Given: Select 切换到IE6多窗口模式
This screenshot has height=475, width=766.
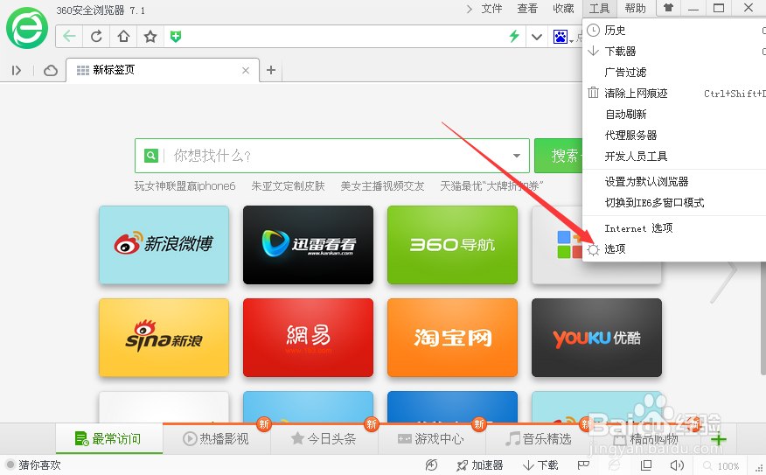Looking at the screenshot, I should pyautogui.click(x=674, y=203).
